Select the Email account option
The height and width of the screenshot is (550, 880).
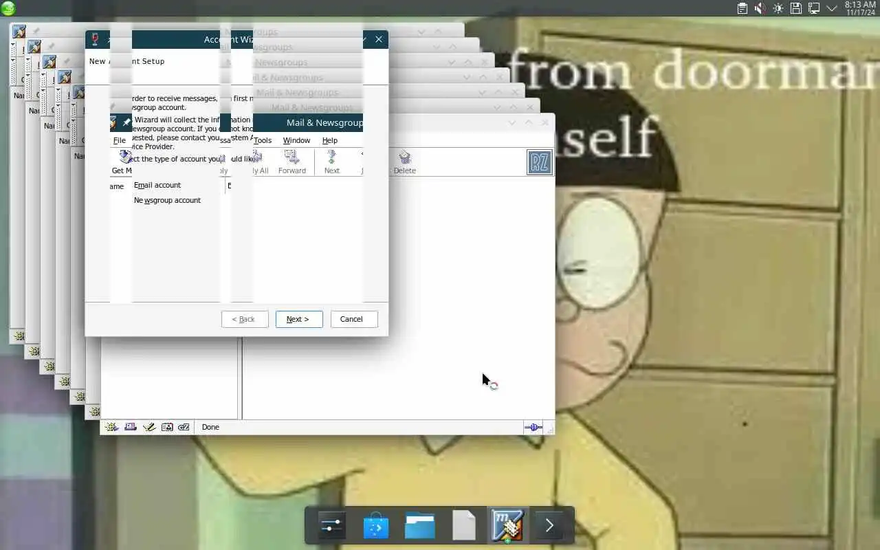point(157,185)
